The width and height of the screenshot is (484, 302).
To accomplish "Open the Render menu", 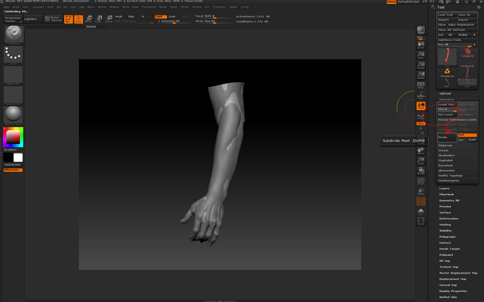I will click(x=163, y=7).
